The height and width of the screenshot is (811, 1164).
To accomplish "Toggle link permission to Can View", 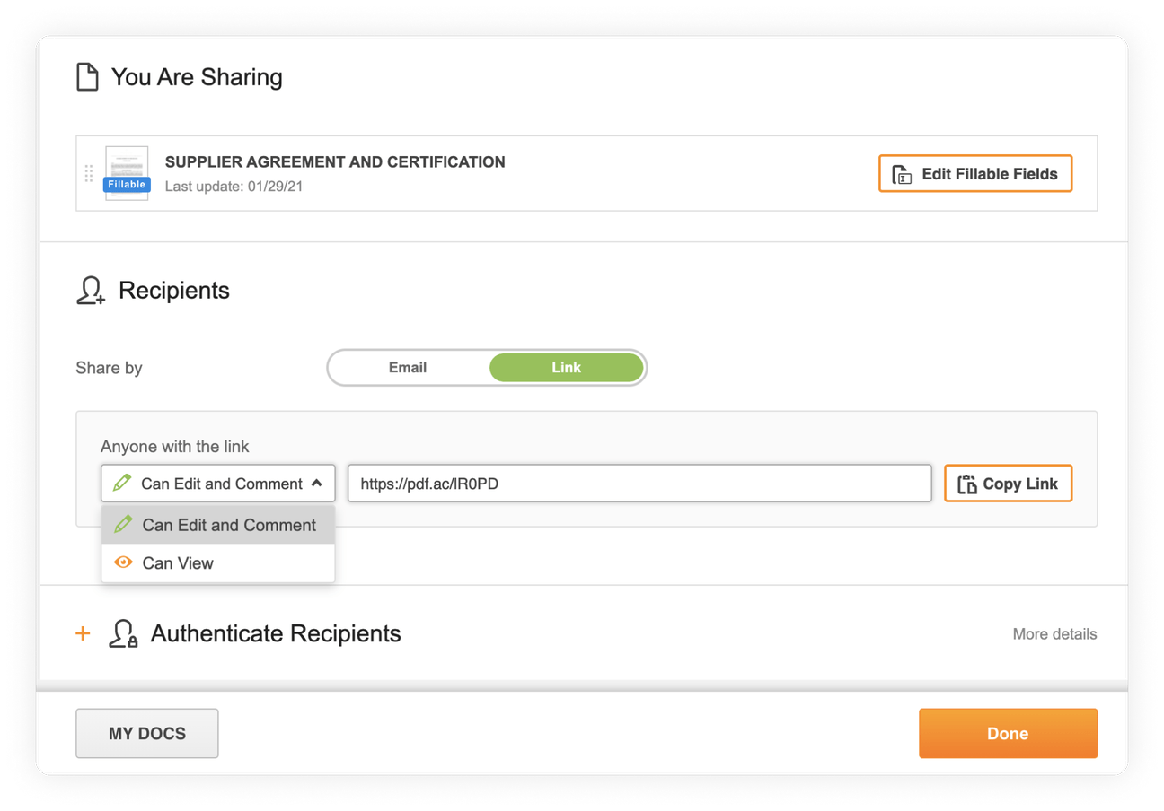I will tap(178, 562).
